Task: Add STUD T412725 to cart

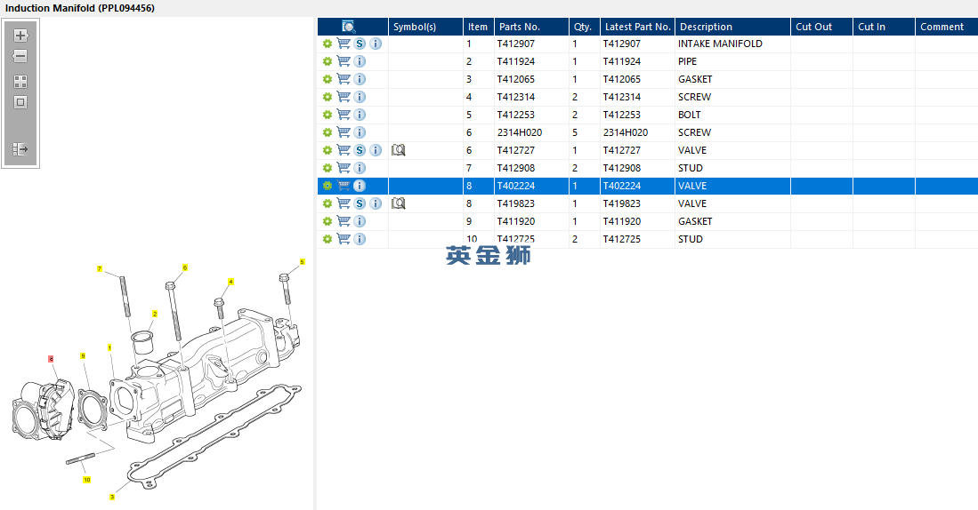Action: (343, 238)
